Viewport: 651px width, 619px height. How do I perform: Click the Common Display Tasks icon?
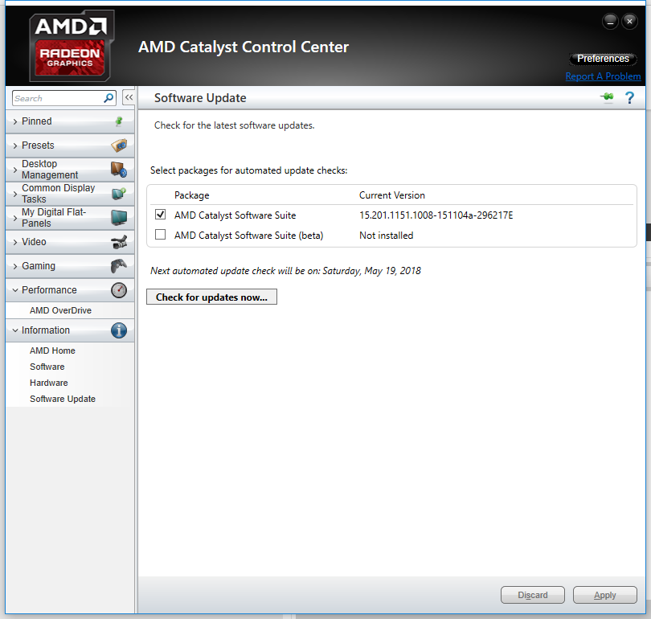(x=119, y=194)
